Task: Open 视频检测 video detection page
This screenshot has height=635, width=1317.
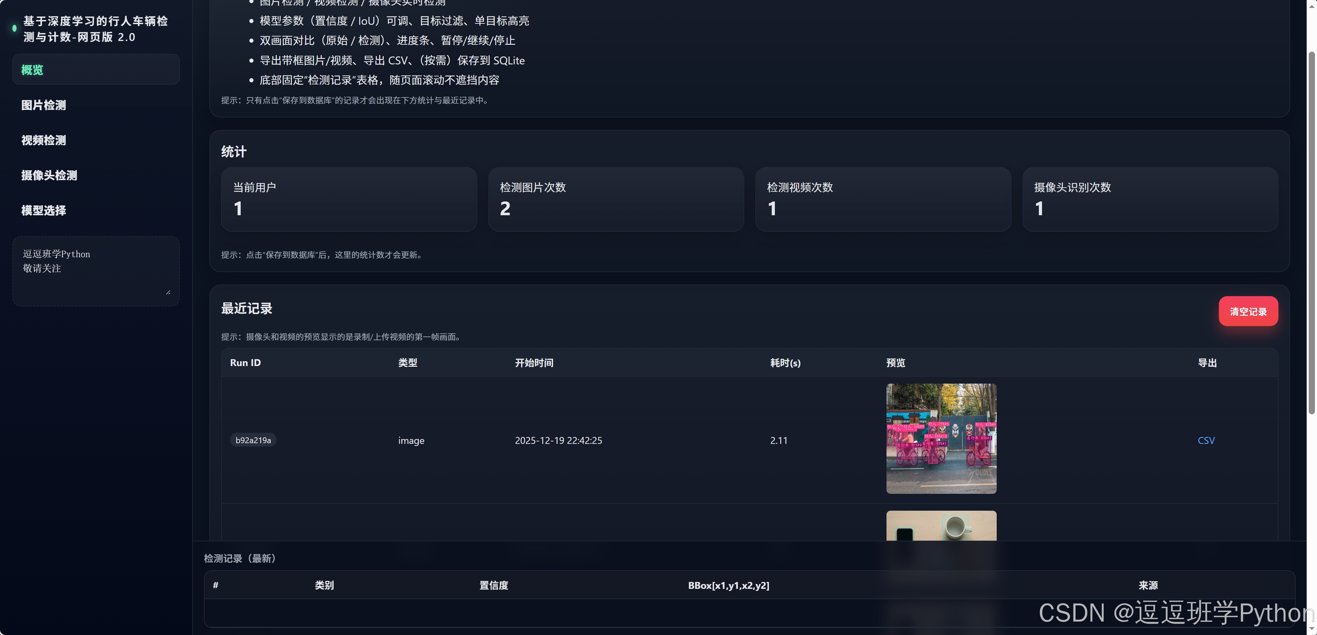Action: [43, 140]
